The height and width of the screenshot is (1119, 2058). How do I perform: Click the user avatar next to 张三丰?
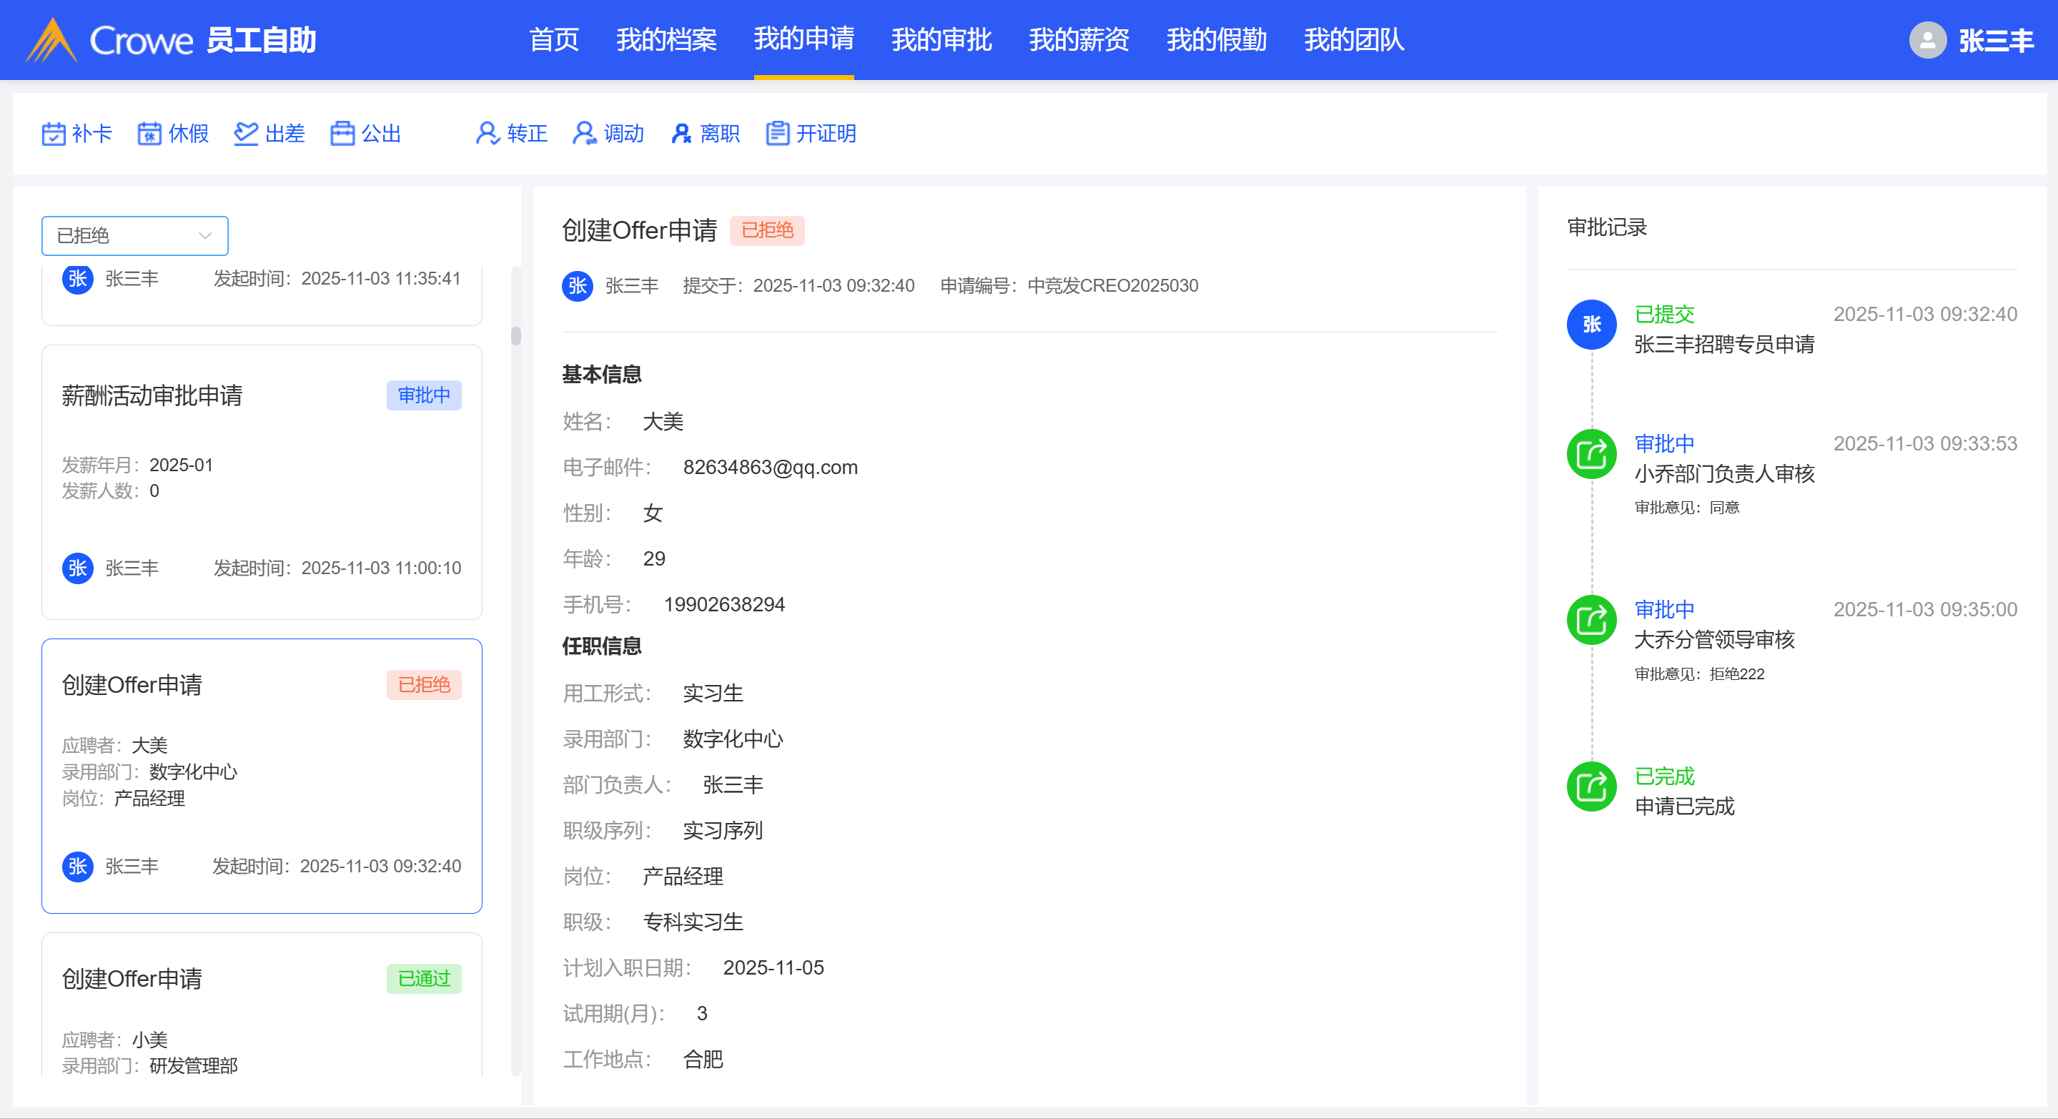(x=1927, y=40)
